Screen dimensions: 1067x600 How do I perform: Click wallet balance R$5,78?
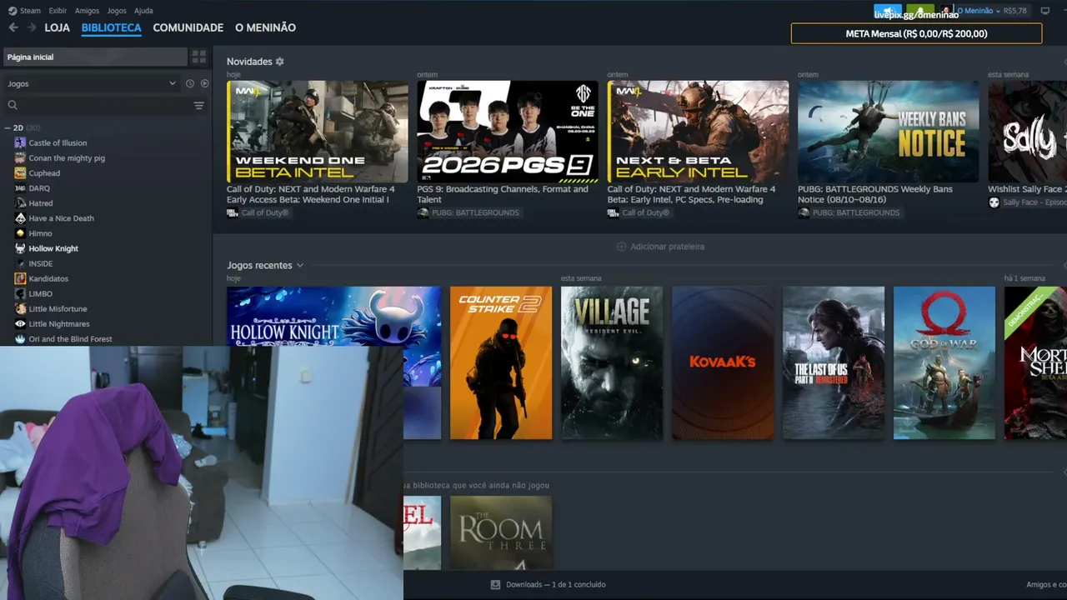[x=1015, y=11]
